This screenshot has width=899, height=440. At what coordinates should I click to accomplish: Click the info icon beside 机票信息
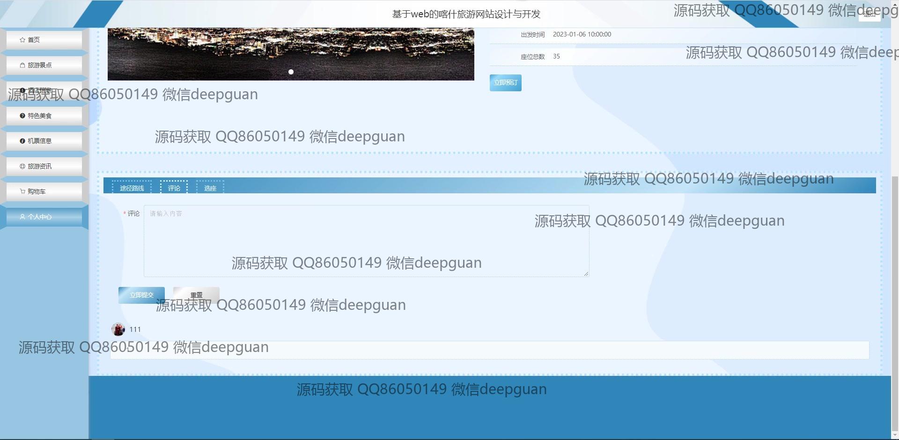pos(22,141)
